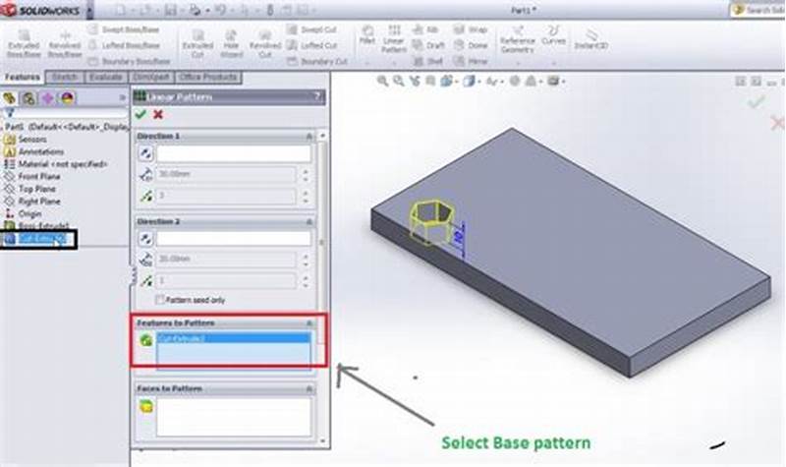Click the Extruded Cut tool
The height and width of the screenshot is (467, 786).
[x=197, y=43]
